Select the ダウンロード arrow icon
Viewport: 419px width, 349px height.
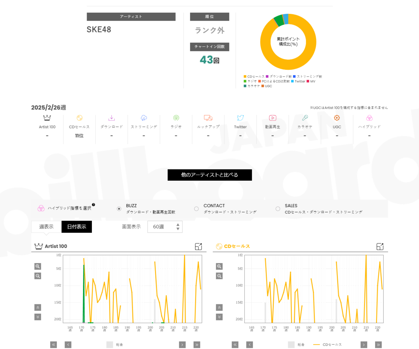tap(111, 118)
